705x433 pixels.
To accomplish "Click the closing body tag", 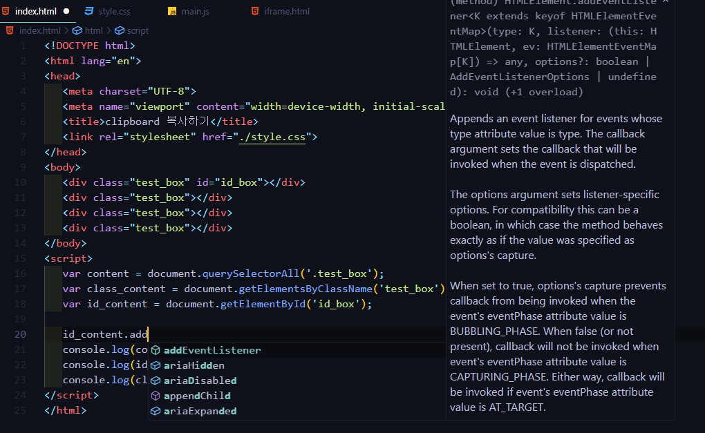I will click(66, 243).
